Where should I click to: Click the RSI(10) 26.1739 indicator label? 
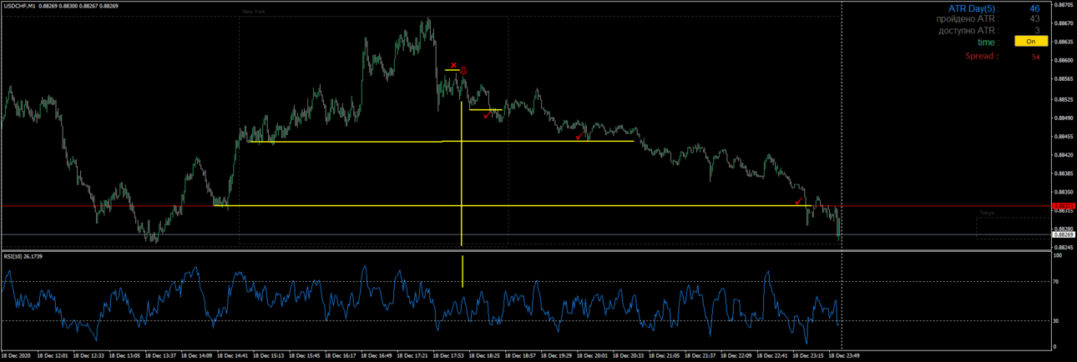pos(23,256)
